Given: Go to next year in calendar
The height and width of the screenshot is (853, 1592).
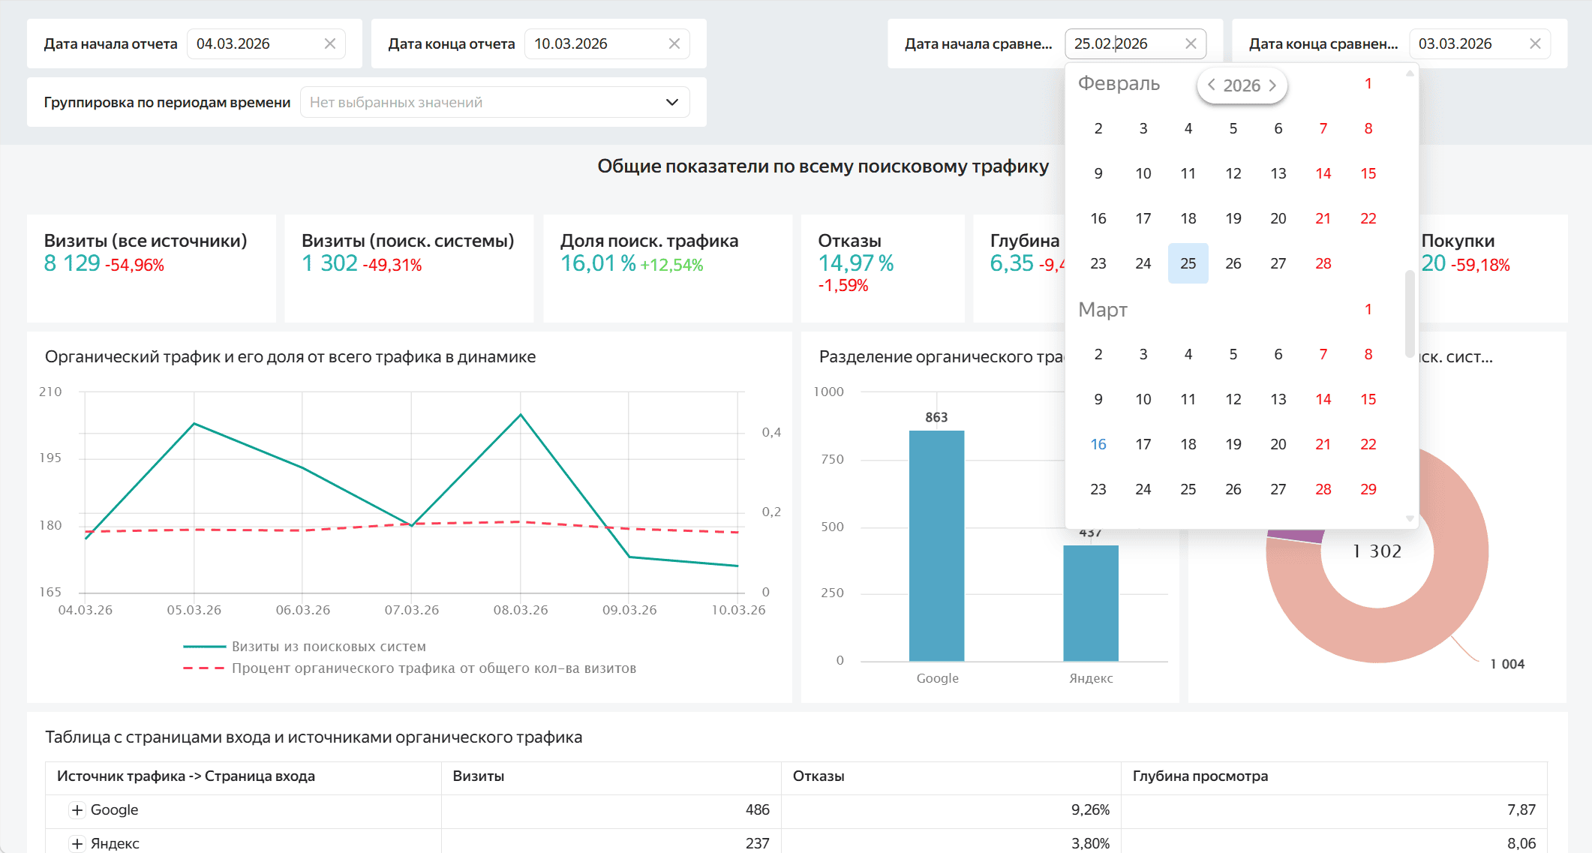Looking at the screenshot, I should 1273,86.
